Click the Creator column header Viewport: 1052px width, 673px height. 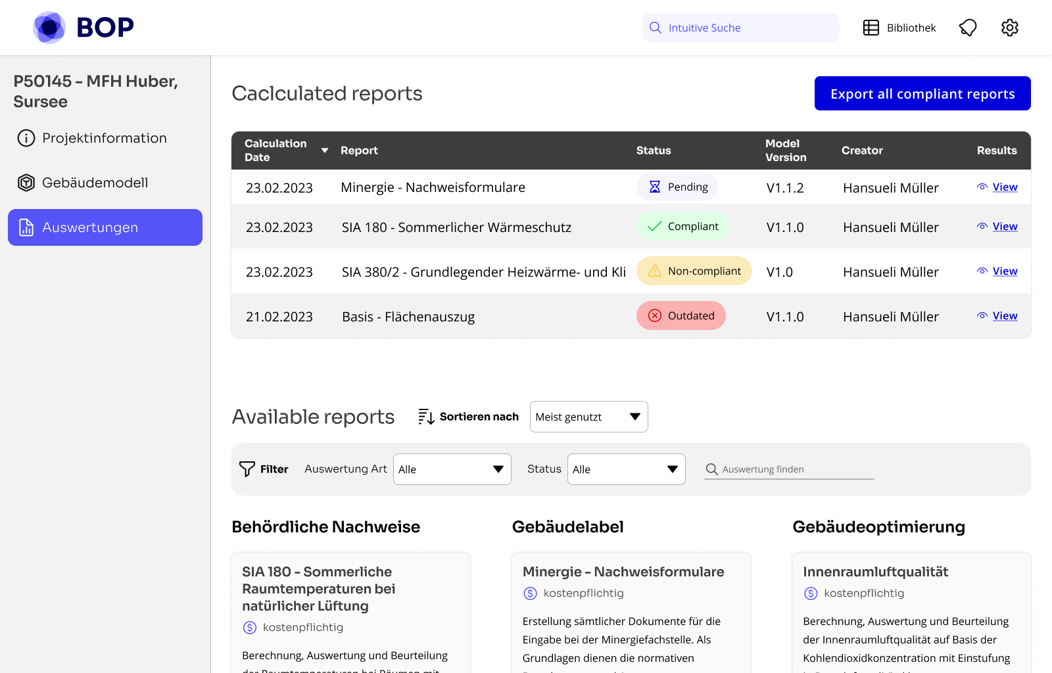coord(862,151)
